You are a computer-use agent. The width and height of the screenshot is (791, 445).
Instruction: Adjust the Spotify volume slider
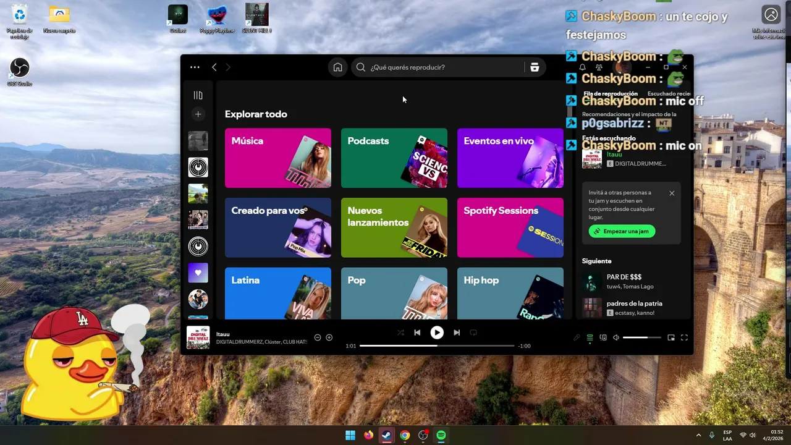click(641, 337)
